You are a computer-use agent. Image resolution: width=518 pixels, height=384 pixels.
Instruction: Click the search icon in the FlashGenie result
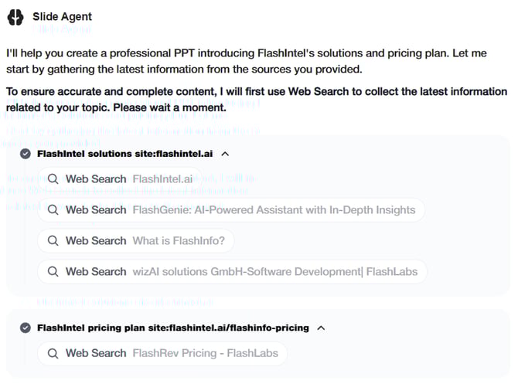53,210
